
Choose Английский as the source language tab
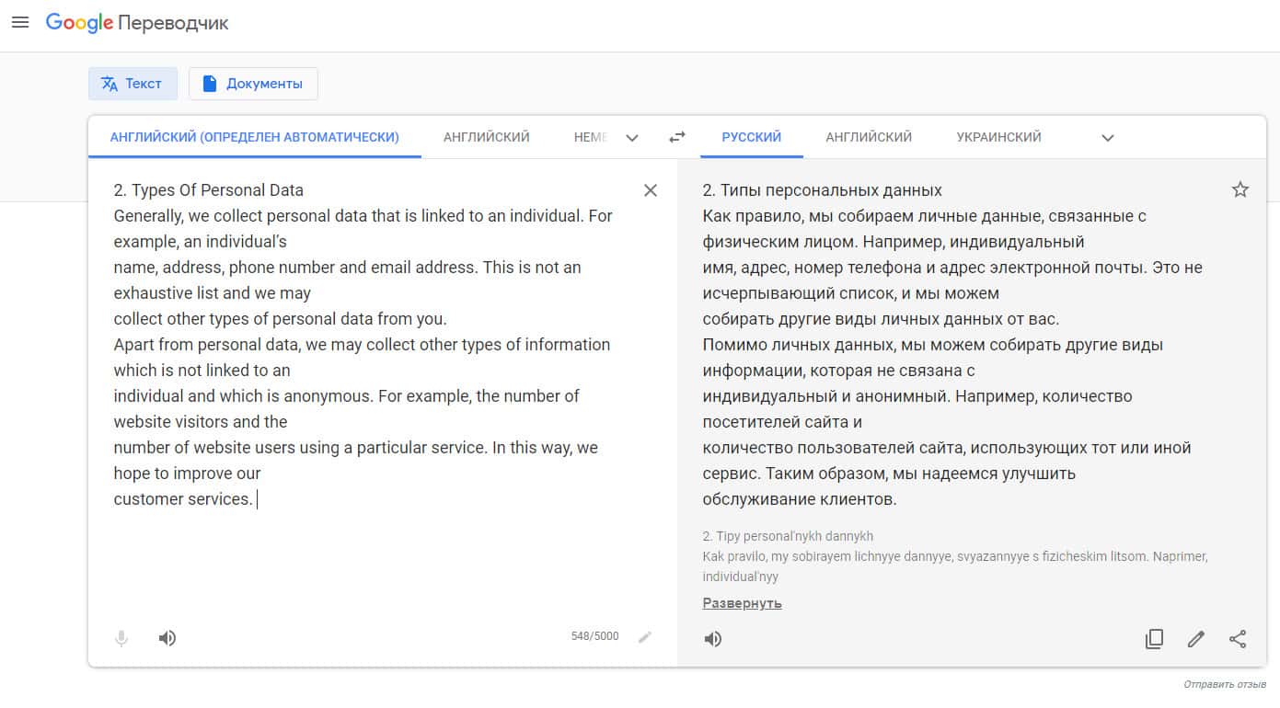(486, 137)
